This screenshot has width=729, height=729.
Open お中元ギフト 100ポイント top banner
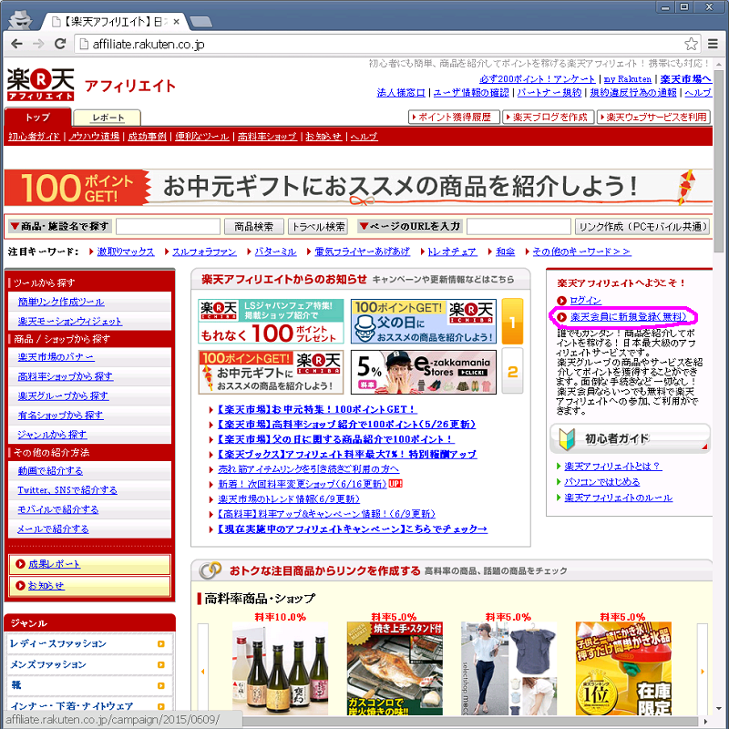pos(358,188)
